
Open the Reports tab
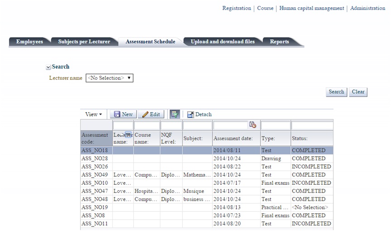pyautogui.click(x=279, y=42)
